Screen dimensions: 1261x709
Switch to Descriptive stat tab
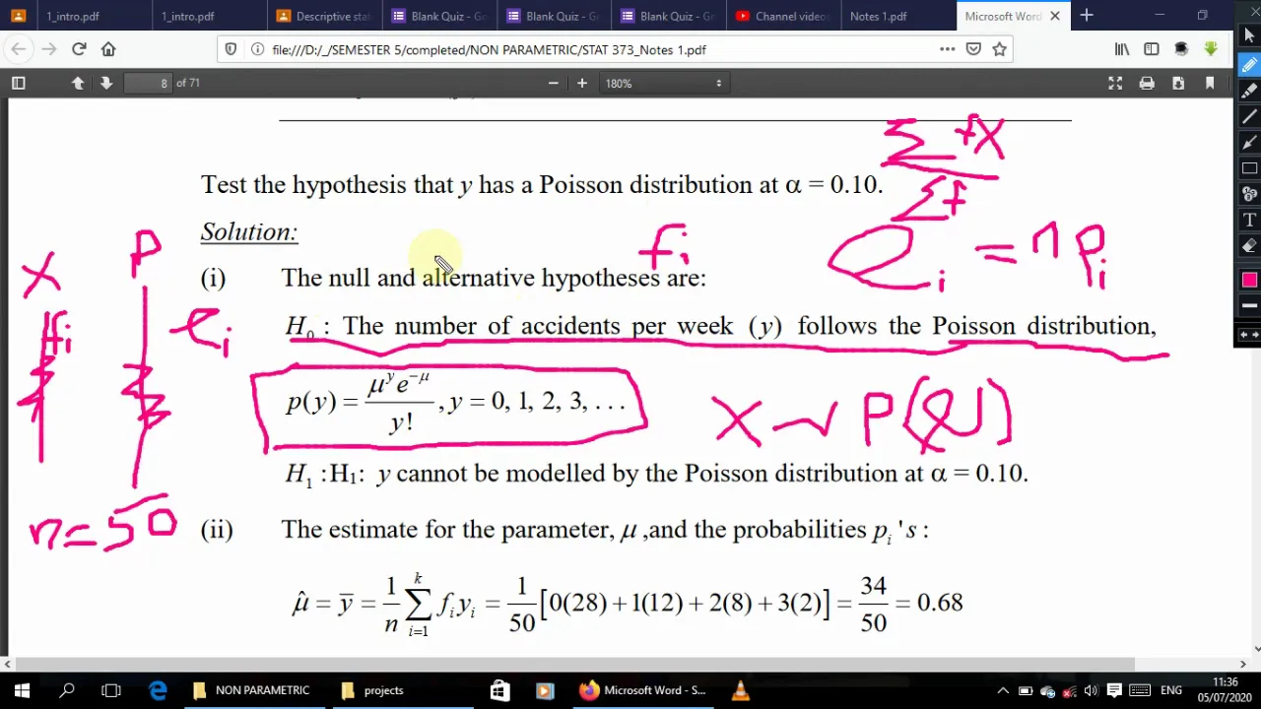(323, 16)
